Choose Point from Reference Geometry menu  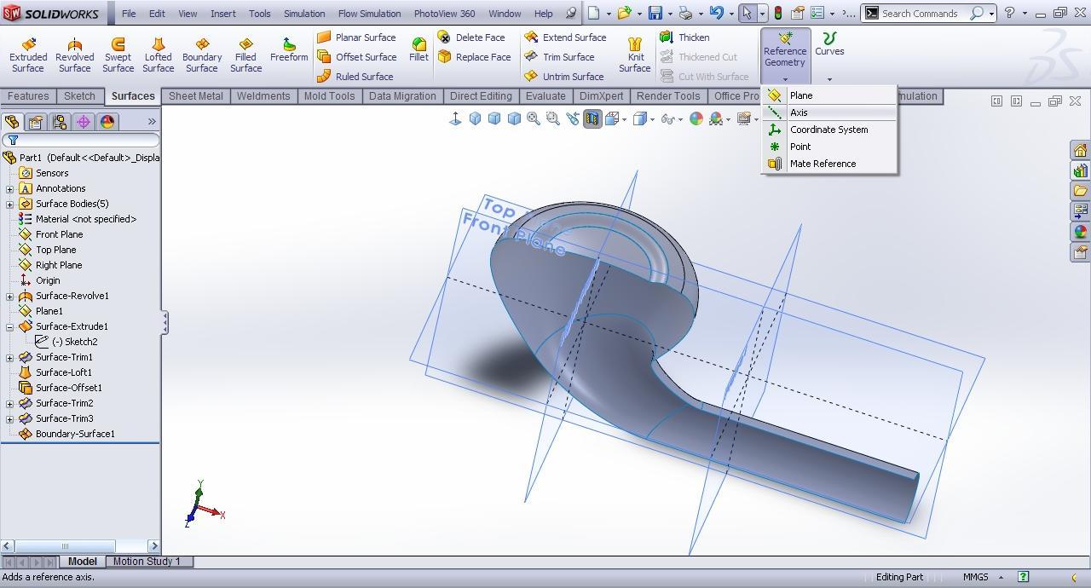pyautogui.click(x=829, y=147)
